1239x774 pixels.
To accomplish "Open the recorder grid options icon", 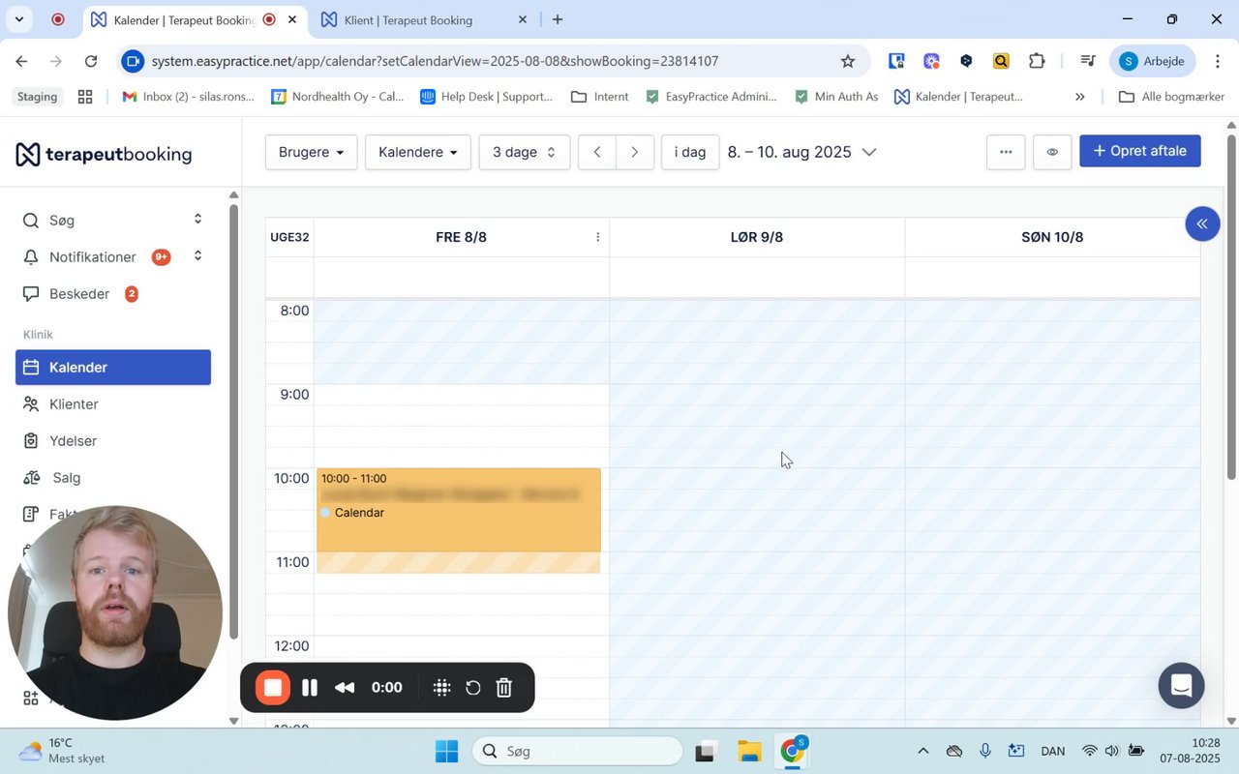I will point(441,688).
